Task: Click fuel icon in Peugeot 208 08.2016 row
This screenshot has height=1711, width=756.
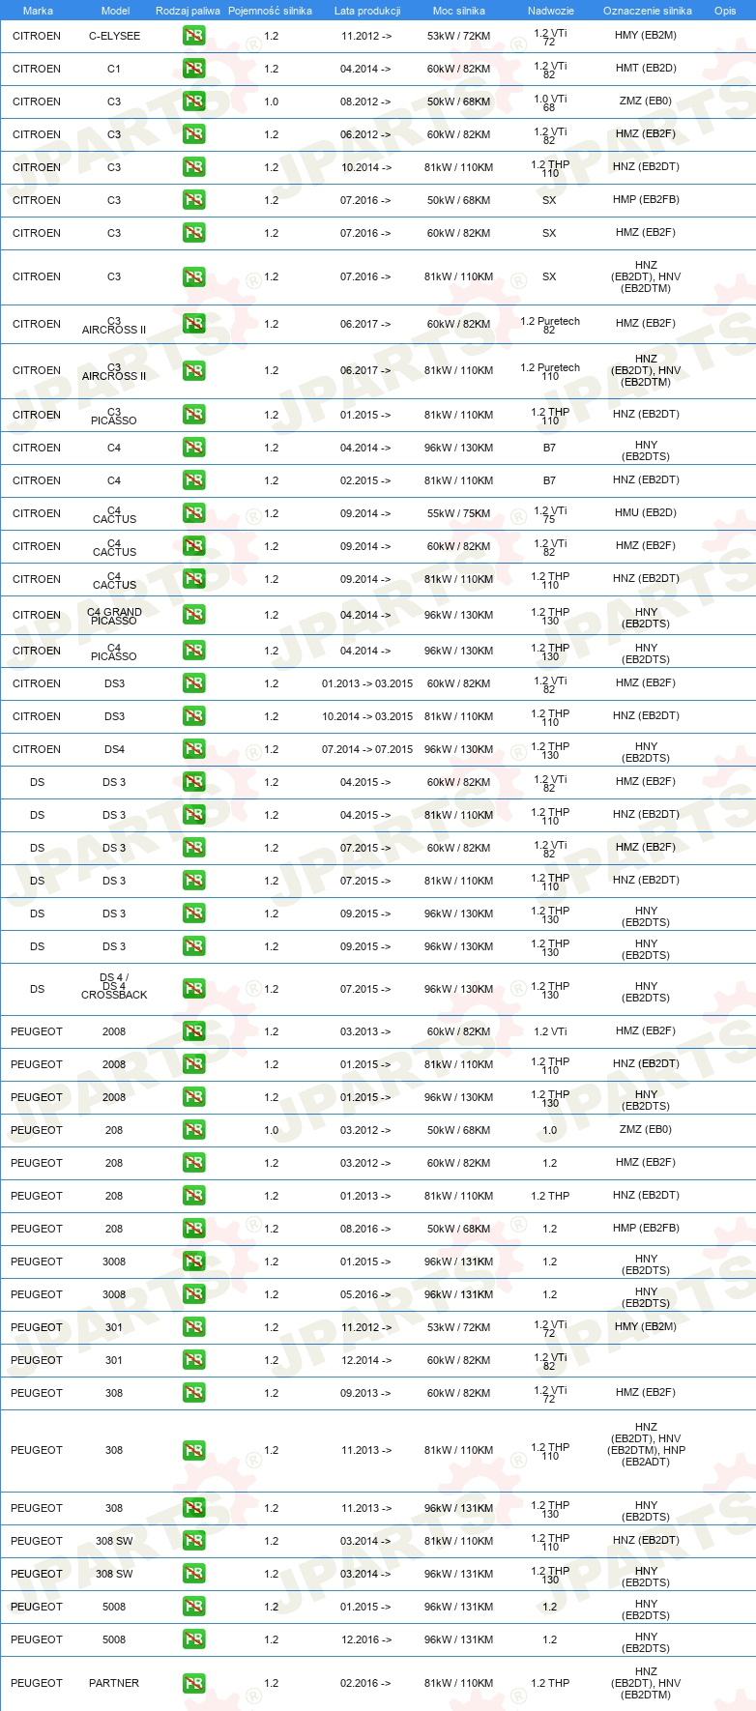Action: 193,1229
